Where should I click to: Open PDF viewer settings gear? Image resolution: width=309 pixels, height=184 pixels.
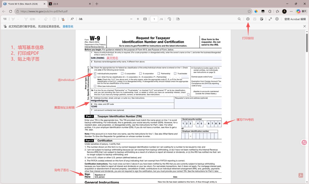click(277, 19)
